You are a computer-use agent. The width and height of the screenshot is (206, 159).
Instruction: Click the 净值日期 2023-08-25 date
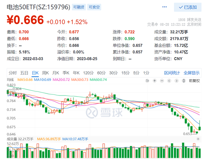click(87, 59)
